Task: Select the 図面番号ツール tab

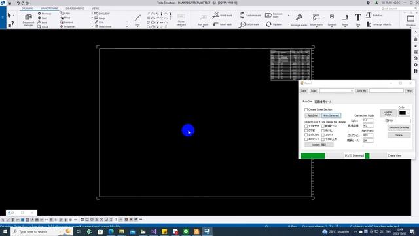Action: pos(323,102)
